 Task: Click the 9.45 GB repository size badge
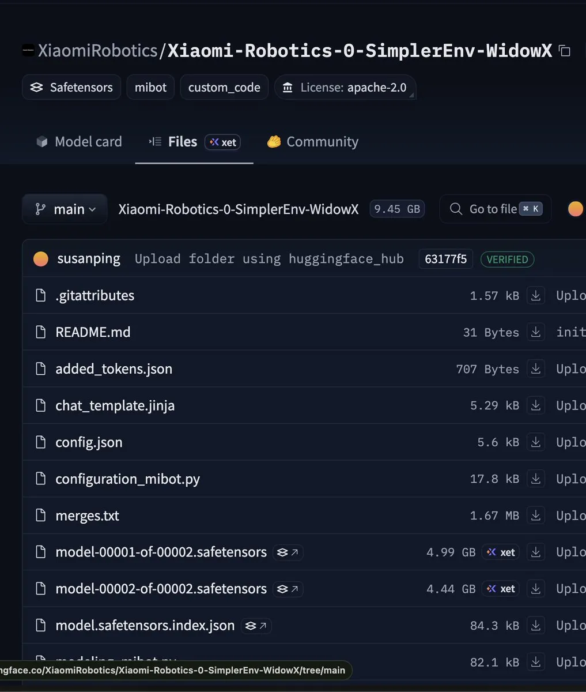pos(397,209)
